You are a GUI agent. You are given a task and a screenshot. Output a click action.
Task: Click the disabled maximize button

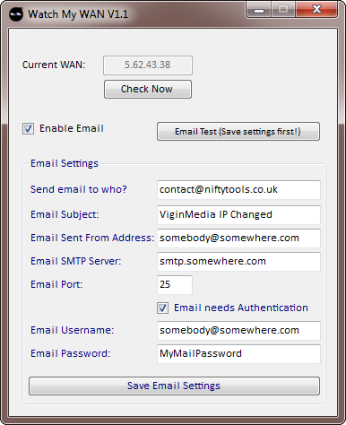283,10
